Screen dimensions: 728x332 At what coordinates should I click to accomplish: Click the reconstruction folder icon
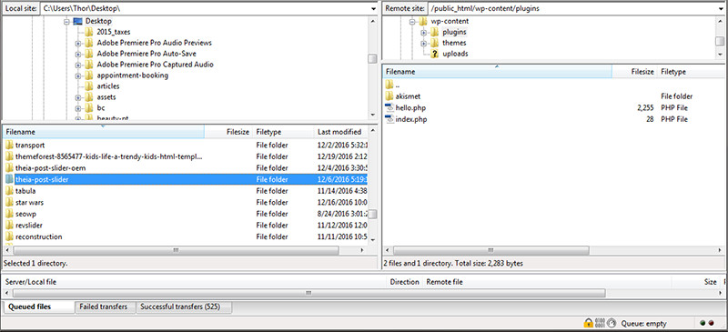[9, 236]
